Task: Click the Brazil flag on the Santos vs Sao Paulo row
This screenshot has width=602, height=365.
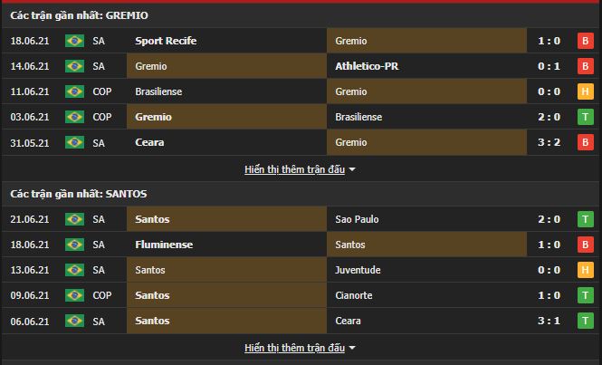Action: [x=74, y=219]
